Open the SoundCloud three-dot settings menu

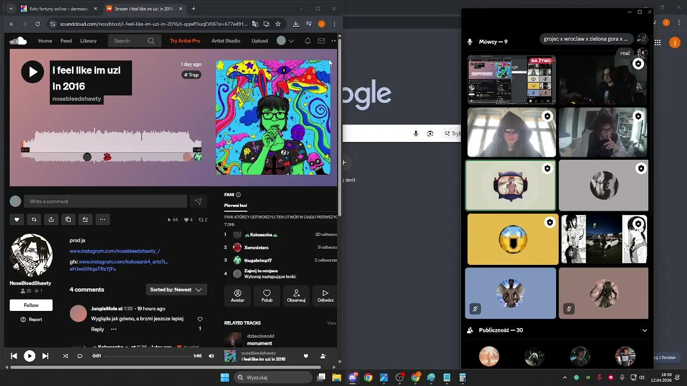(x=333, y=41)
